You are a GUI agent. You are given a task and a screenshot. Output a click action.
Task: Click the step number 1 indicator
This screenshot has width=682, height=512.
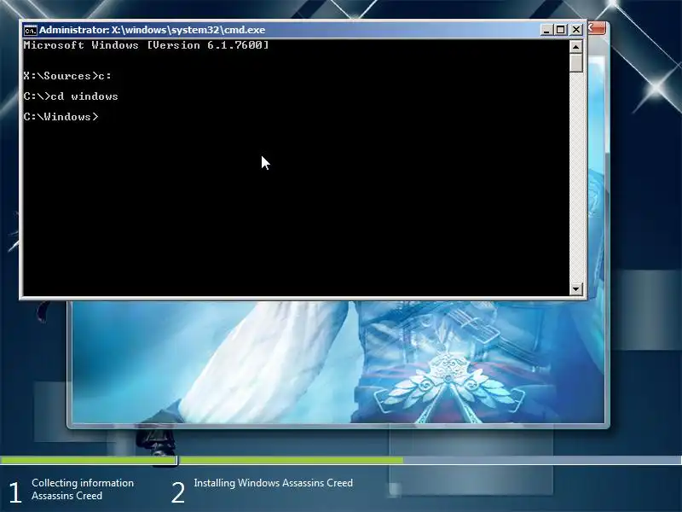click(x=14, y=492)
